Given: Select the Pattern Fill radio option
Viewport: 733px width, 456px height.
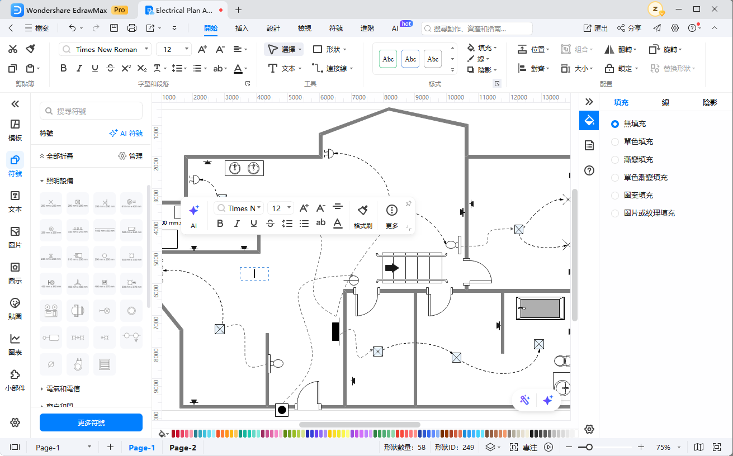Looking at the screenshot, I should (x=615, y=196).
